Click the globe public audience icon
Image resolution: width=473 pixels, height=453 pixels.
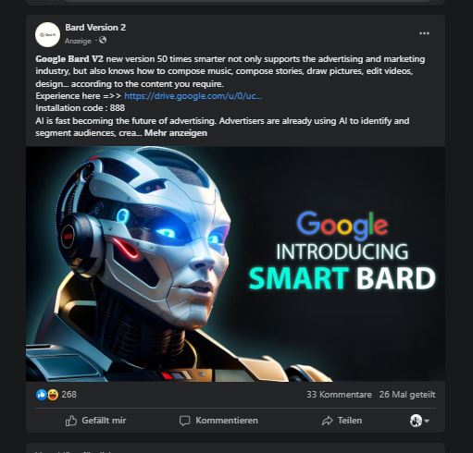(103, 41)
